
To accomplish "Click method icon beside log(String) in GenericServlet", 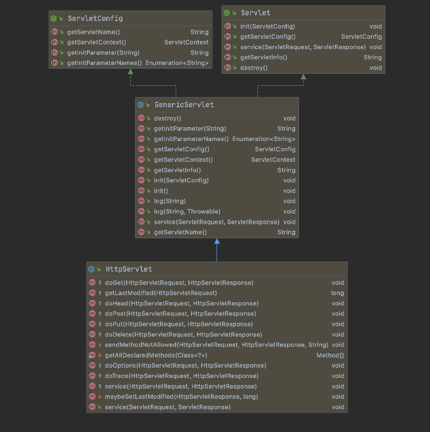I will click(141, 201).
